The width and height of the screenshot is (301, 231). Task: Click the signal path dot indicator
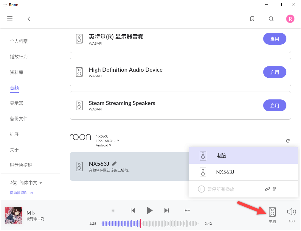(113, 210)
